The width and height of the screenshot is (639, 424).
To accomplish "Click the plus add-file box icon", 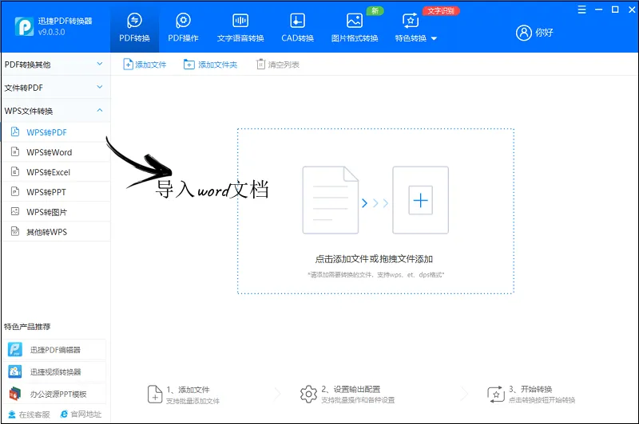I will pyautogui.click(x=421, y=200).
